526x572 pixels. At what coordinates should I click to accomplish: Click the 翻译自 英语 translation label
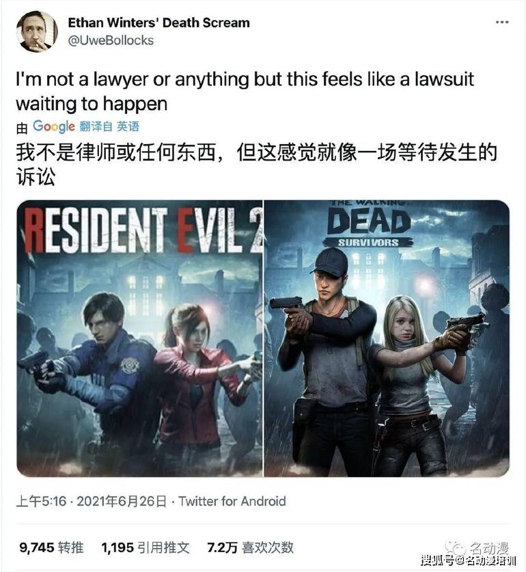pos(109,126)
